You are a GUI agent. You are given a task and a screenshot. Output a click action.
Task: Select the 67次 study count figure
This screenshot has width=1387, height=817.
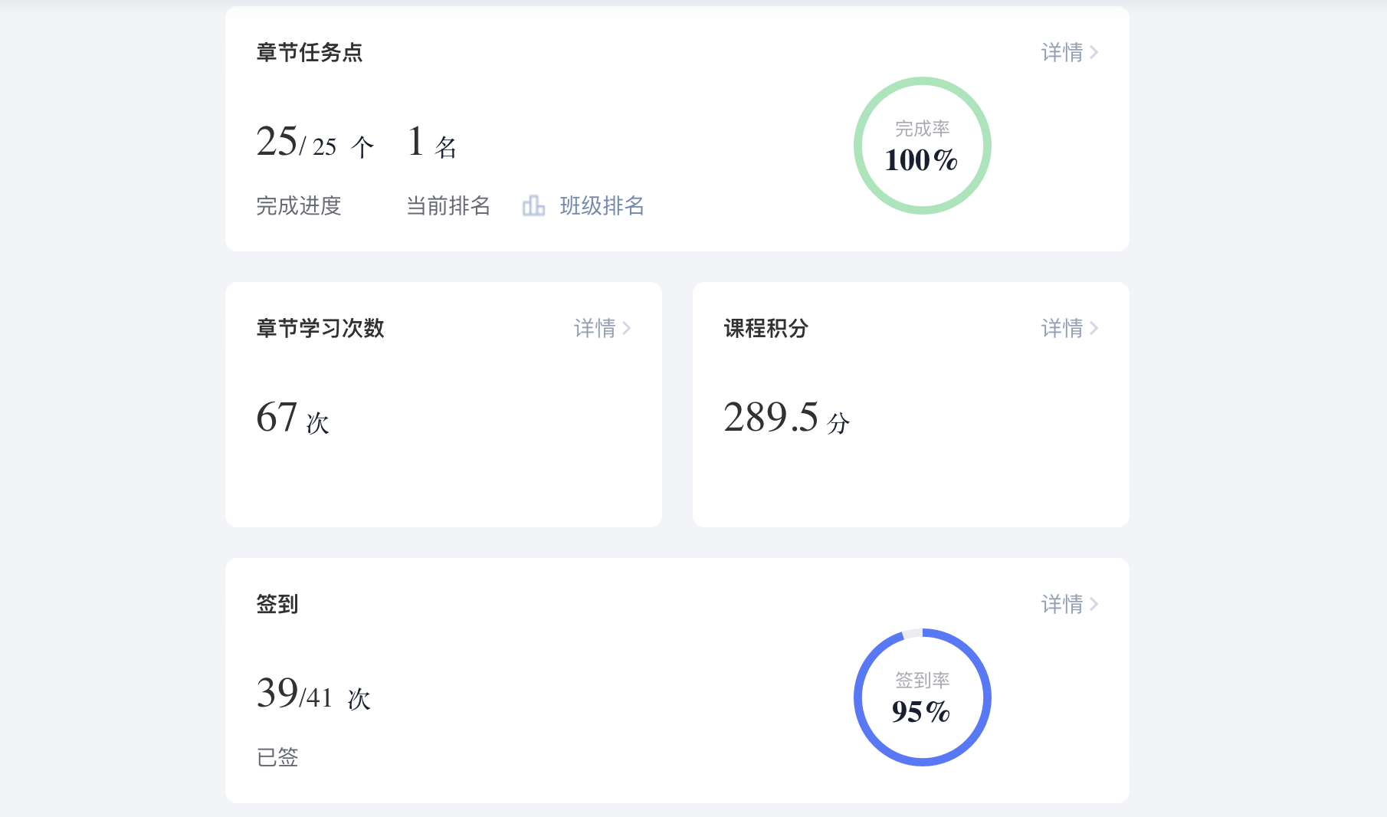pos(292,418)
